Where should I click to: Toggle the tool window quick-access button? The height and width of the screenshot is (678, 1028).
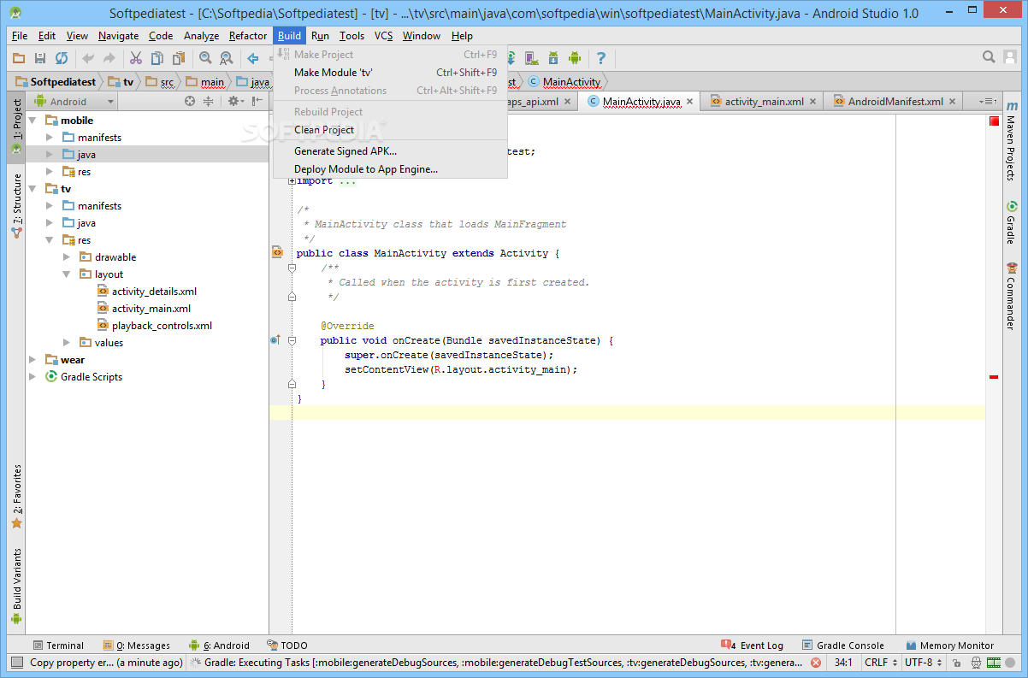(x=16, y=662)
